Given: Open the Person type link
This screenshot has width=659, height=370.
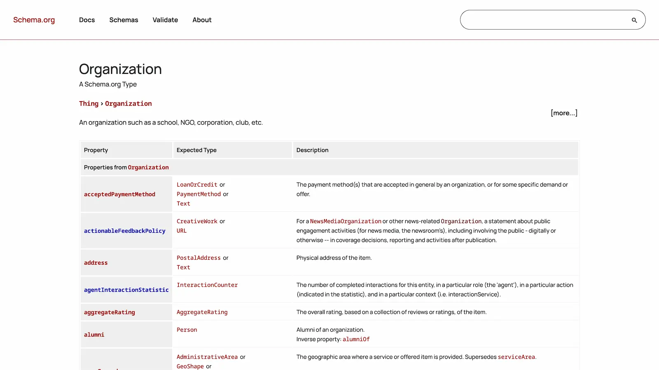Looking at the screenshot, I should (187, 330).
